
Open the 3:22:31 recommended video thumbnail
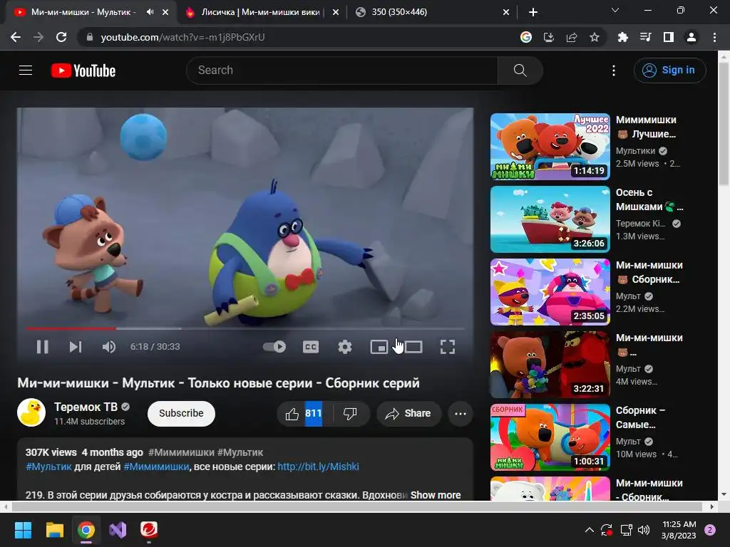(x=550, y=364)
